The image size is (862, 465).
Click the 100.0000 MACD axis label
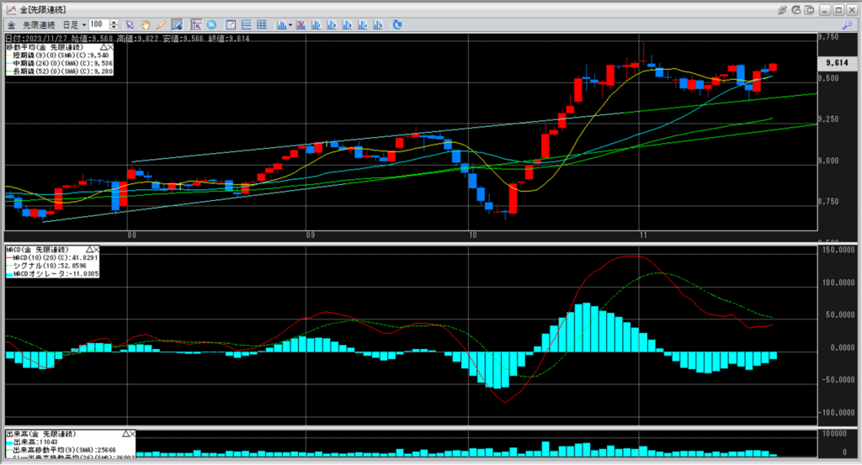click(x=838, y=283)
